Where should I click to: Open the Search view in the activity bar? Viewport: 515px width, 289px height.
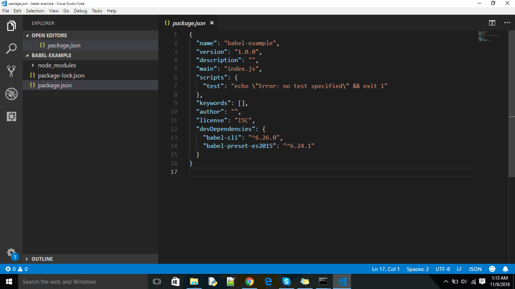pos(11,49)
